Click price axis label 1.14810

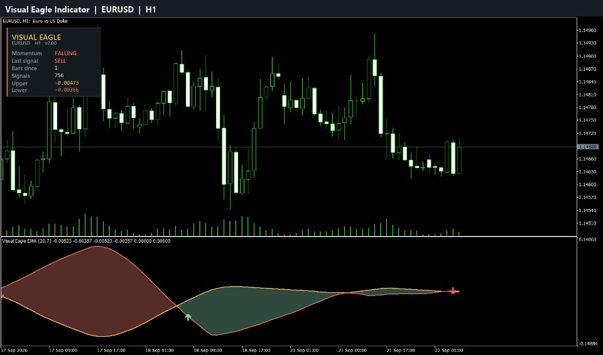point(588,95)
